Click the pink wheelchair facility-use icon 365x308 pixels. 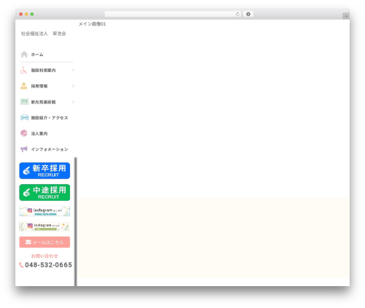click(23, 70)
